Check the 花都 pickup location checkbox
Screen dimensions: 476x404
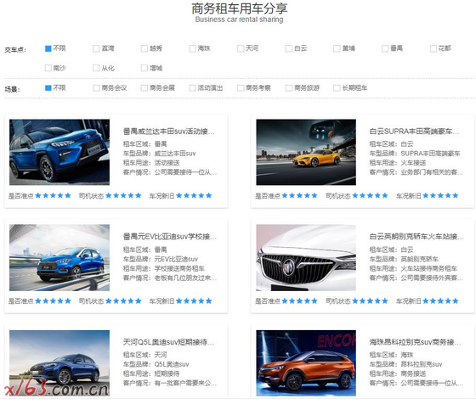point(433,48)
